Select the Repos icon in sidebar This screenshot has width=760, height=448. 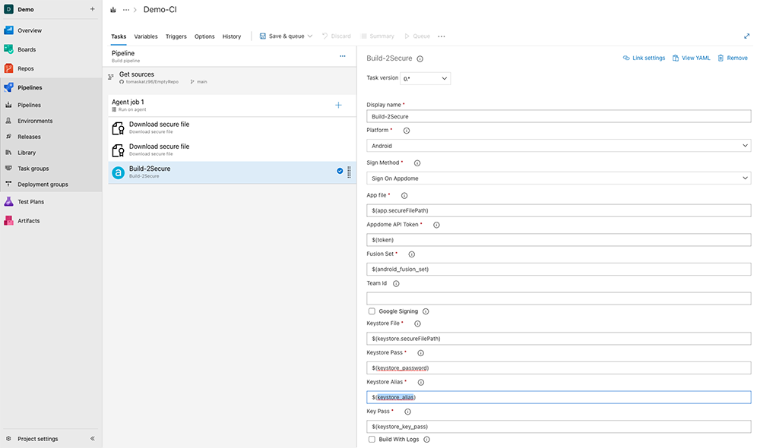pyautogui.click(x=30, y=68)
